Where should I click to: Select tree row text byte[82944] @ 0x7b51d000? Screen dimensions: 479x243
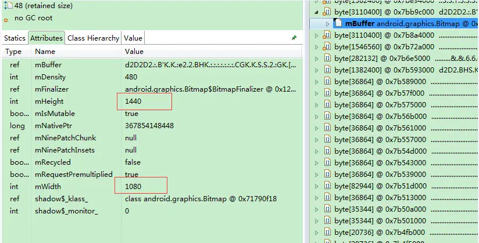click(x=380, y=186)
